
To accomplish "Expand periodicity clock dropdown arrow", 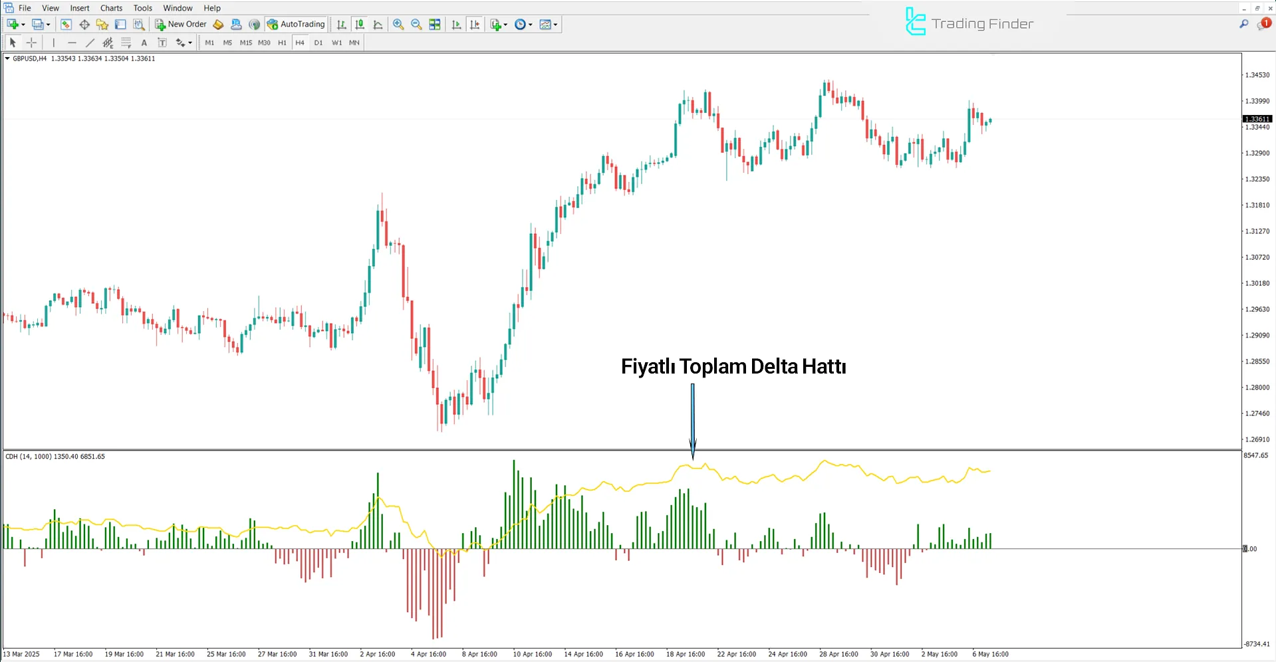I will [x=530, y=25].
